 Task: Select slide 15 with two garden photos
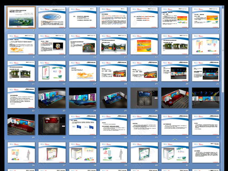[21, 71]
